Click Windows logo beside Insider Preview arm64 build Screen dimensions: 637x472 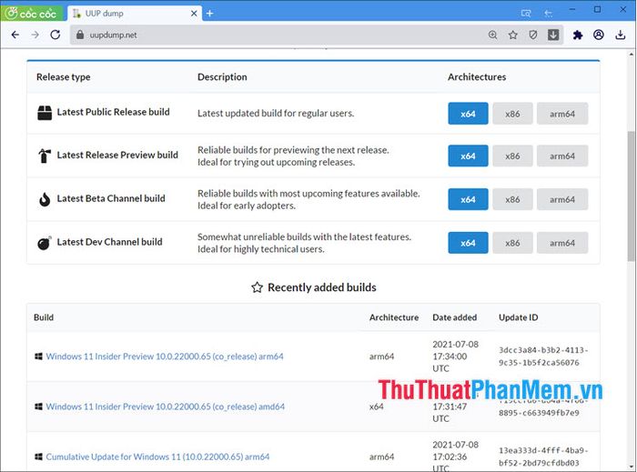pyautogui.click(x=38, y=357)
